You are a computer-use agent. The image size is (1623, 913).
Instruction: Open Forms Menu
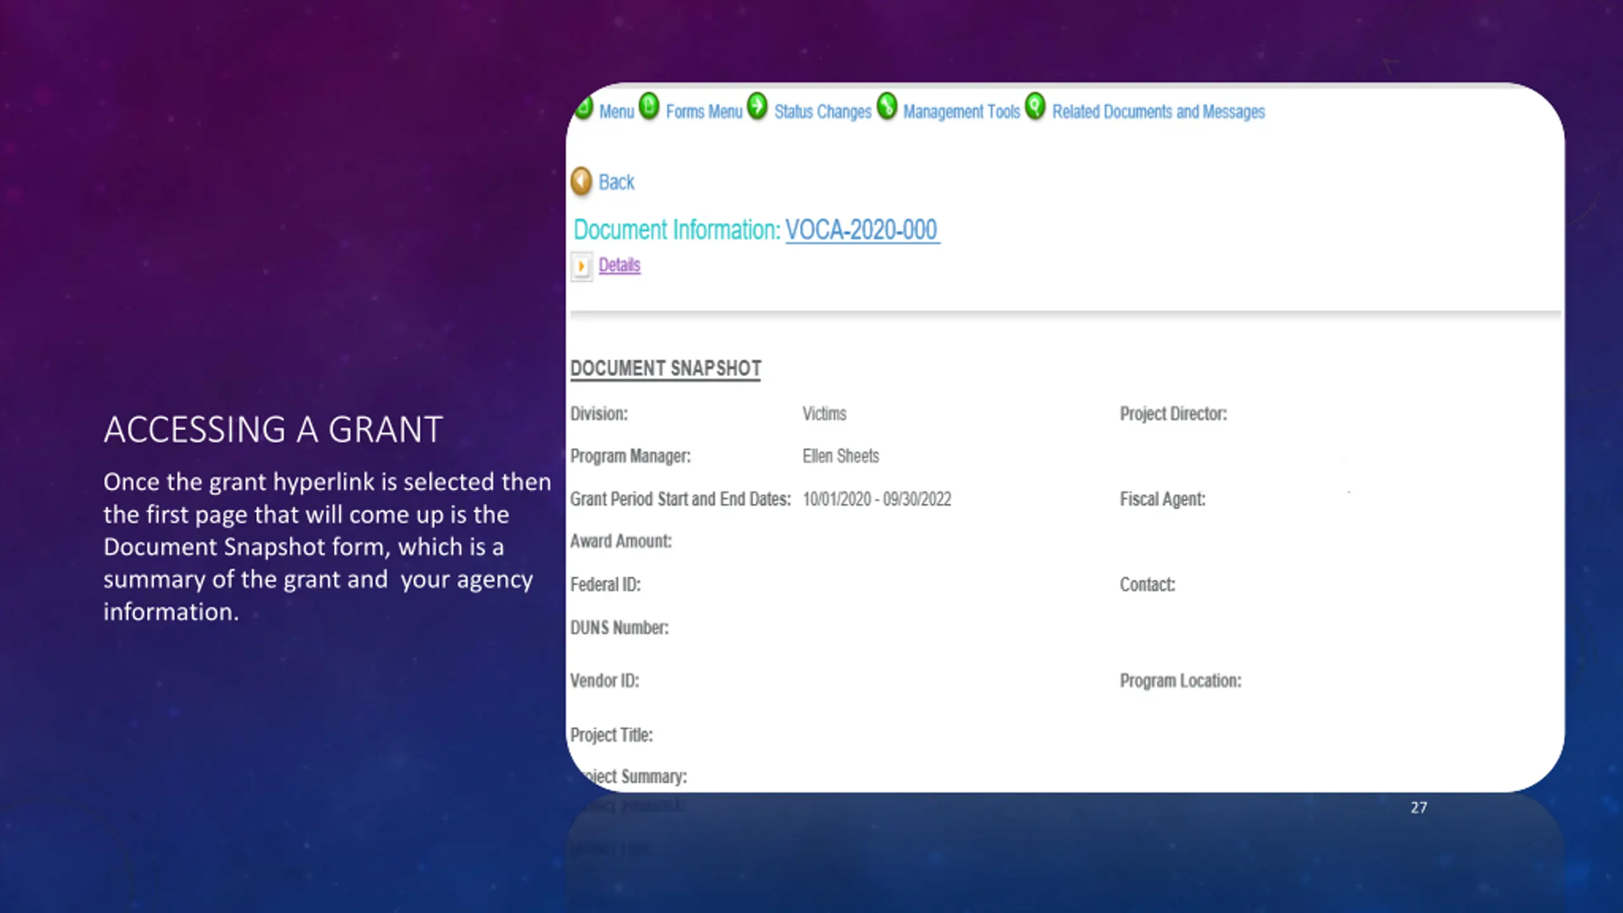(704, 112)
